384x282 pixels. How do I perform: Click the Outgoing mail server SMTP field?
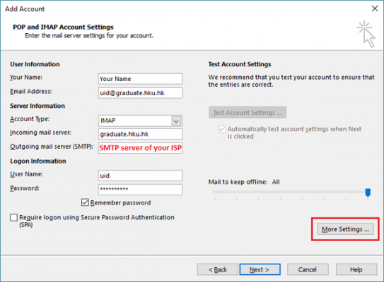(x=140, y=148)
